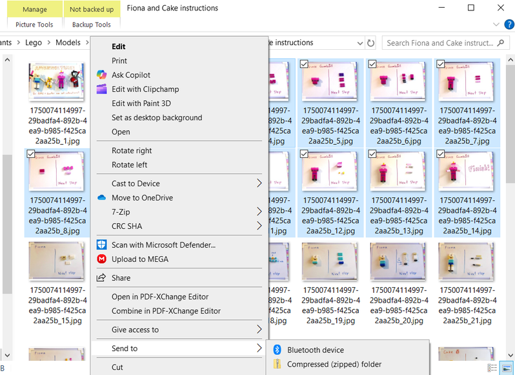This screenshot has width=515, height=375.
Task: Open the Picture Tools ribbon tab
Action: click(x=34, y=25)
